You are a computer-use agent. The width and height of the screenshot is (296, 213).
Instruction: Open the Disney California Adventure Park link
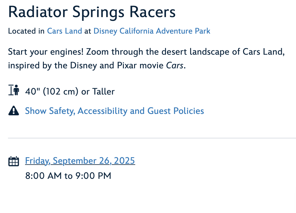pyautogui.click(x=152, y=31)
